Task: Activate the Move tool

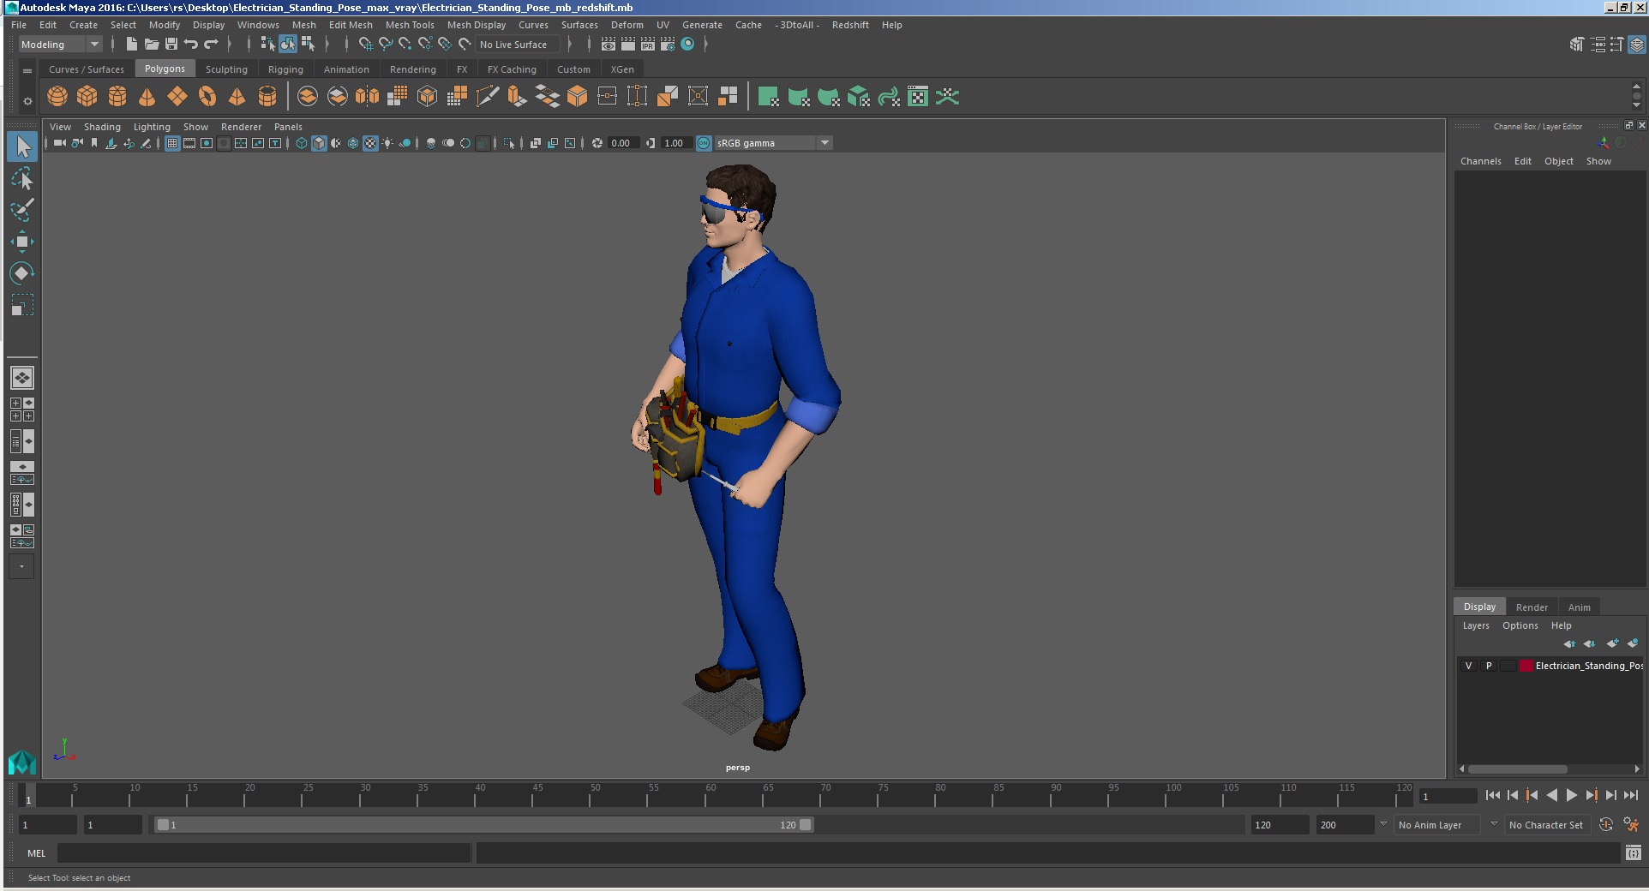Action: [22, 242]
